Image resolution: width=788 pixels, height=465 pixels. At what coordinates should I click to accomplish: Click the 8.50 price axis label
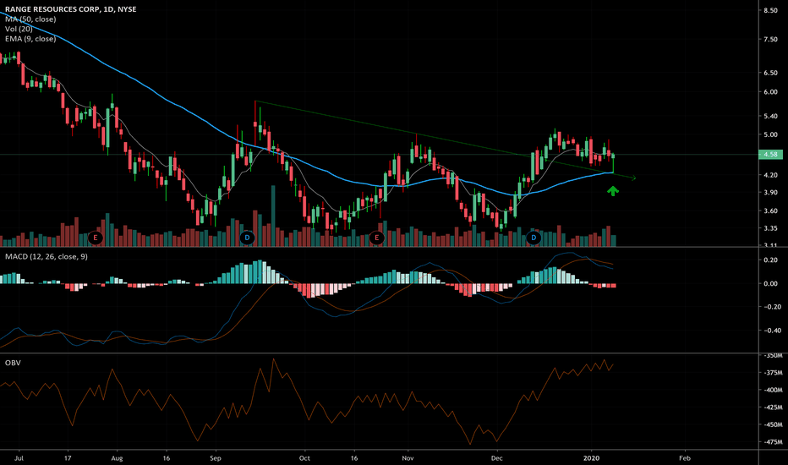tap(770, 10)
